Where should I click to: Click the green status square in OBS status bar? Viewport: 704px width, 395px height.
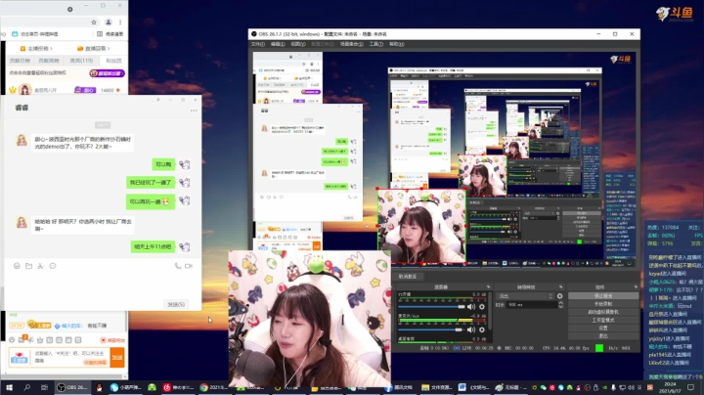pos(599,348)
